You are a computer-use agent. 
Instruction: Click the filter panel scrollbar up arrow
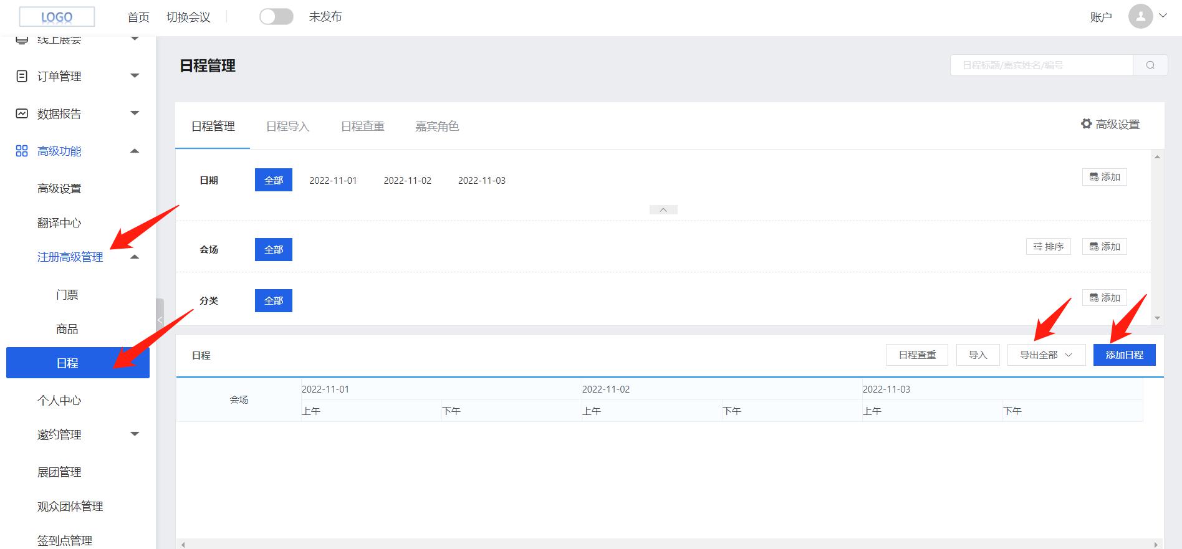pos(1157,156)
